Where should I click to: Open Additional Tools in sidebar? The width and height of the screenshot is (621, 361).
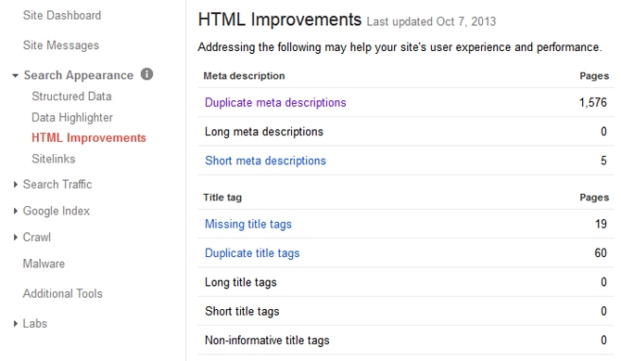tap(63, 293)
